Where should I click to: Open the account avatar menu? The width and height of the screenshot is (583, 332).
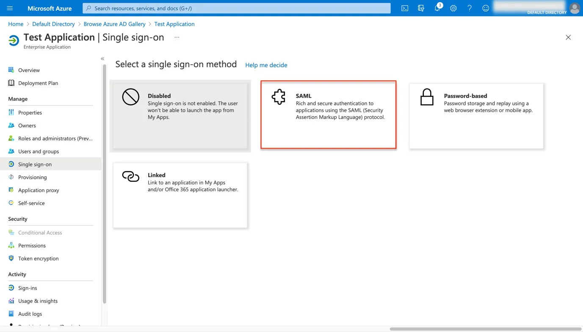tap(575, 8)
